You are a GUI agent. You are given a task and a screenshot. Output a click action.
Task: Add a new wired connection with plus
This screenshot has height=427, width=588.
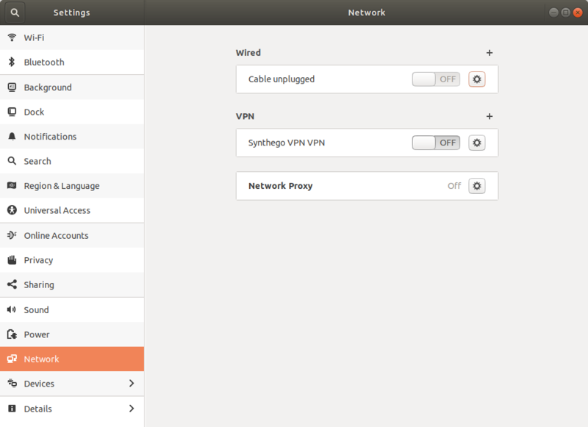coord(490,53)
